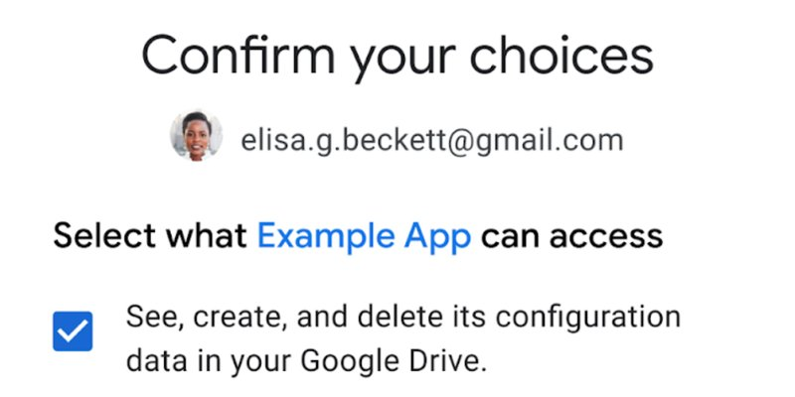Screen dimensions: 795x397
Task: Open the Example App link
Action: pos(364,236)
